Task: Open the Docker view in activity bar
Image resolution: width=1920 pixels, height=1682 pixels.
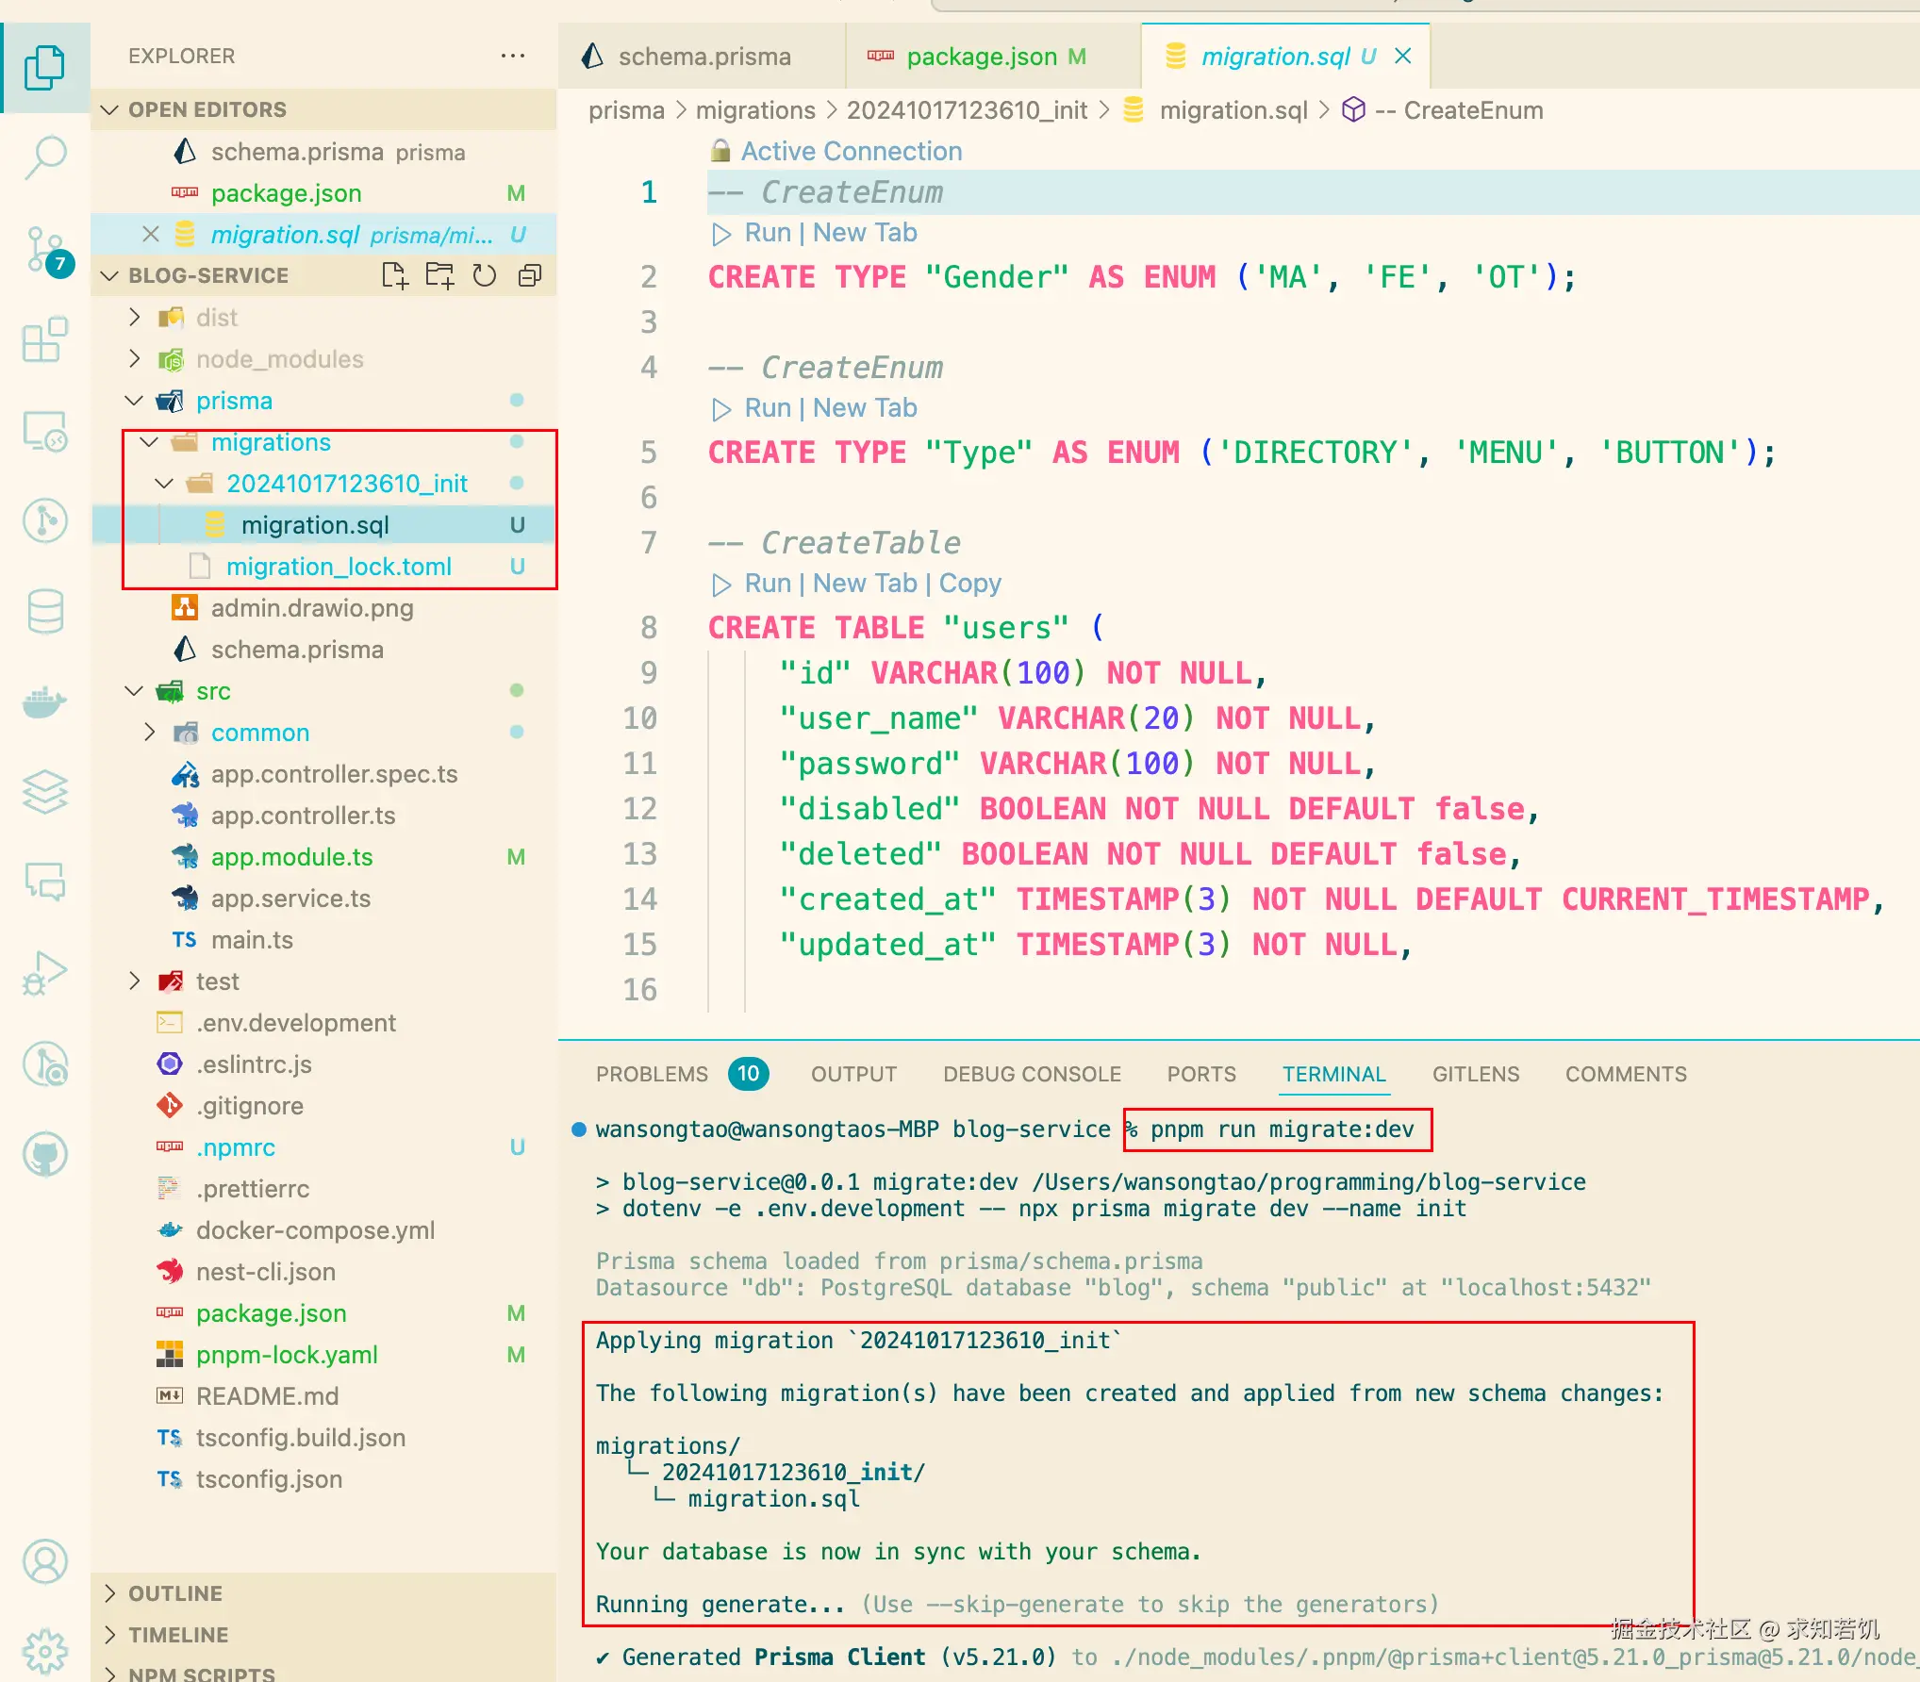Action: point(44,702)
